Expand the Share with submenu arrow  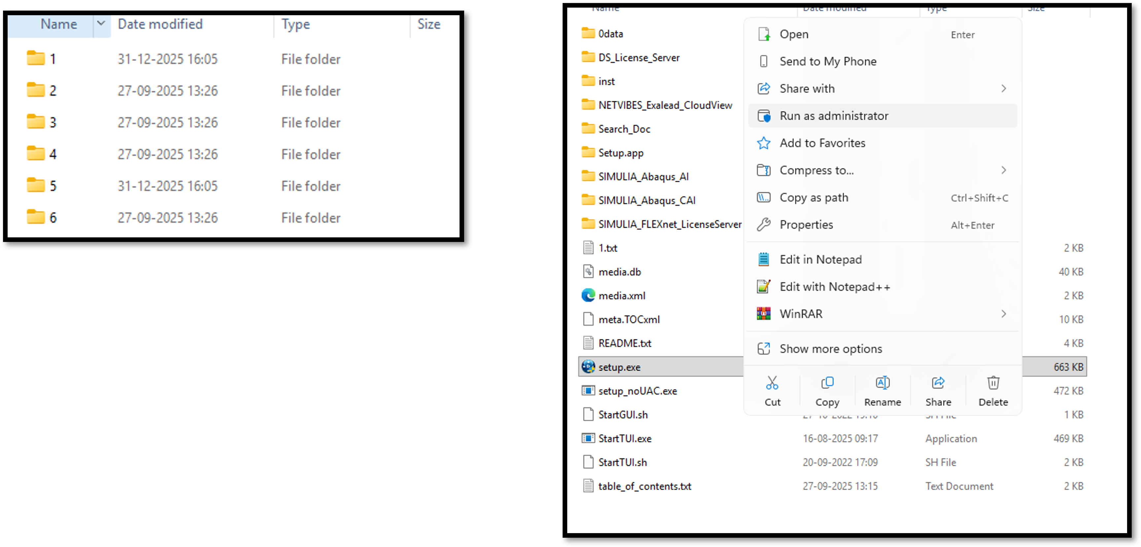coord(1003,89)
